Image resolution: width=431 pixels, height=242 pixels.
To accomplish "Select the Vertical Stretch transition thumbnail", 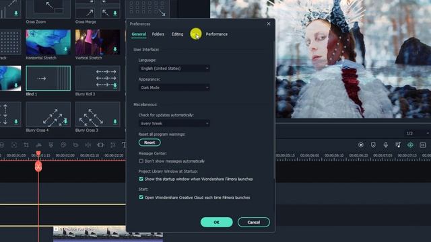I will [x=98, y=42].
